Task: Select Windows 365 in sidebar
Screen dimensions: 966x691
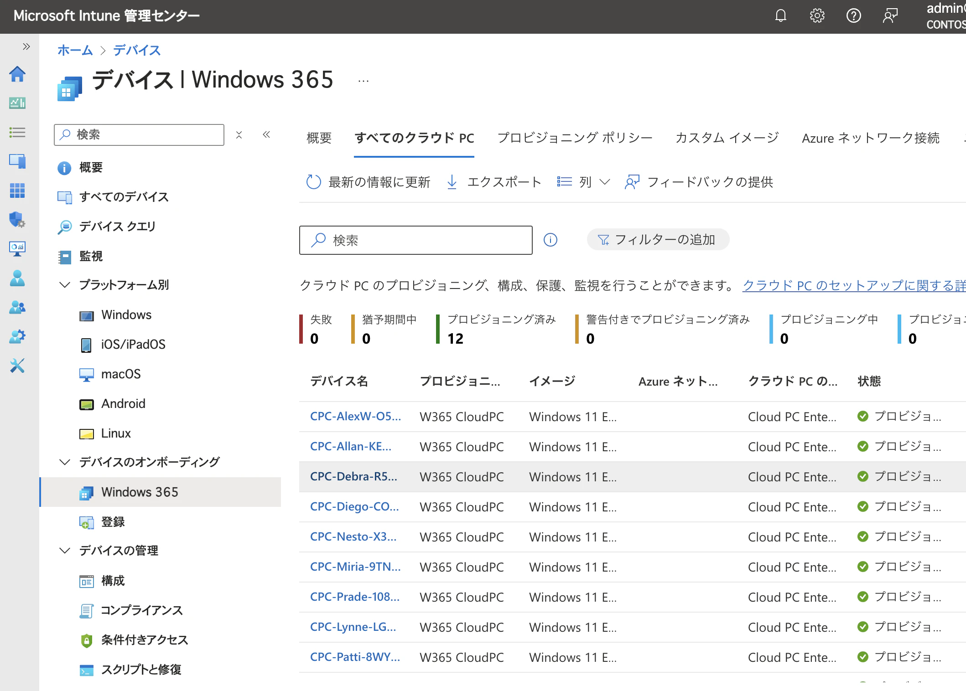Action: click(161, 492)
